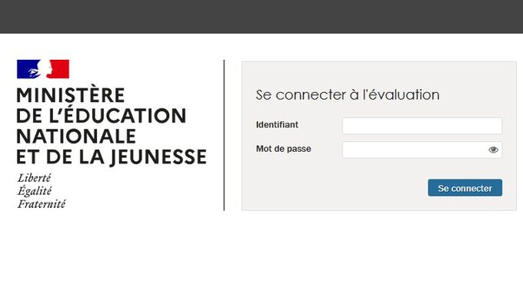The width and height of the screenshot is (523, 293).
Task: Click the DE L'ÉDUCATION text line
Action: point(101,115)
